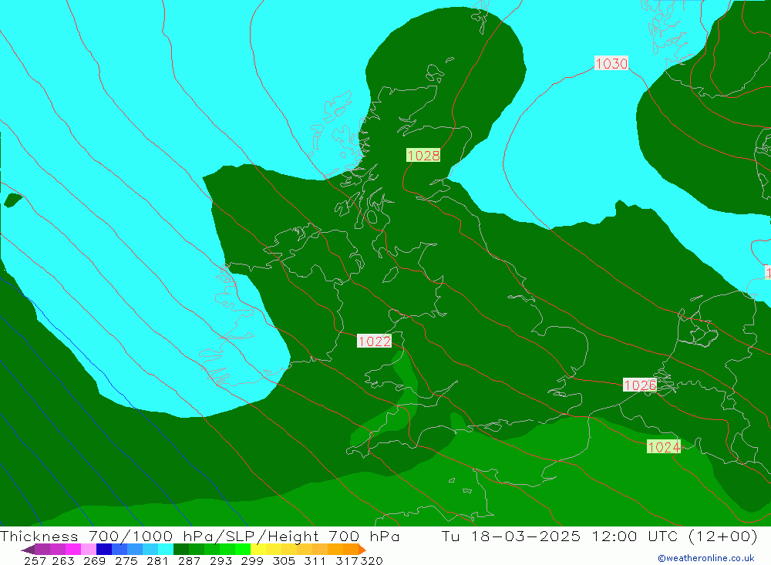Select the dark navy blue legend swatch

(x=104, y=550)
